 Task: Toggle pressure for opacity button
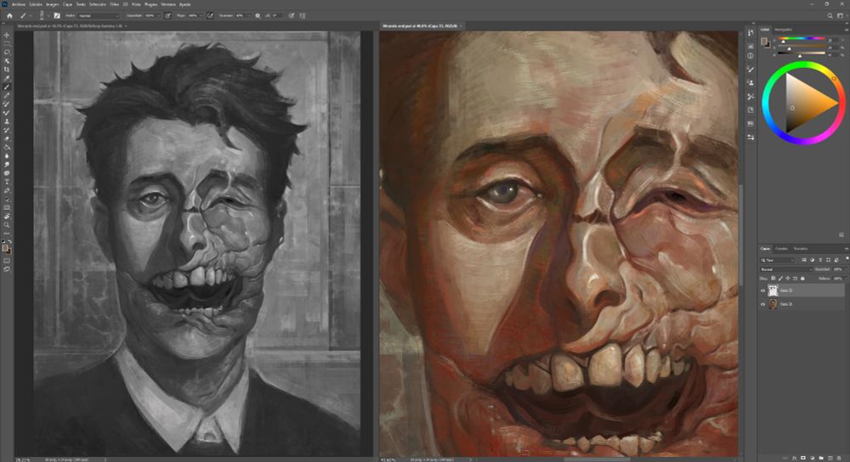[167, 15]
